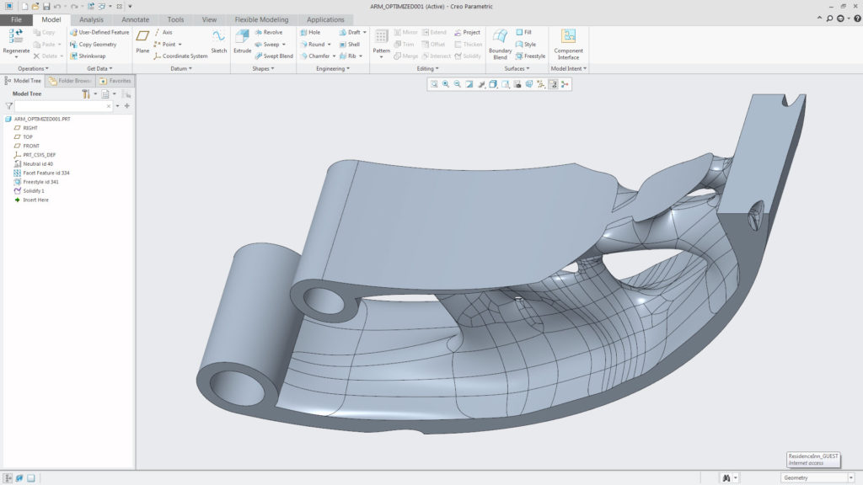Click the Hole tool
This screenshot has height=485, width=863.
point(313,31)
